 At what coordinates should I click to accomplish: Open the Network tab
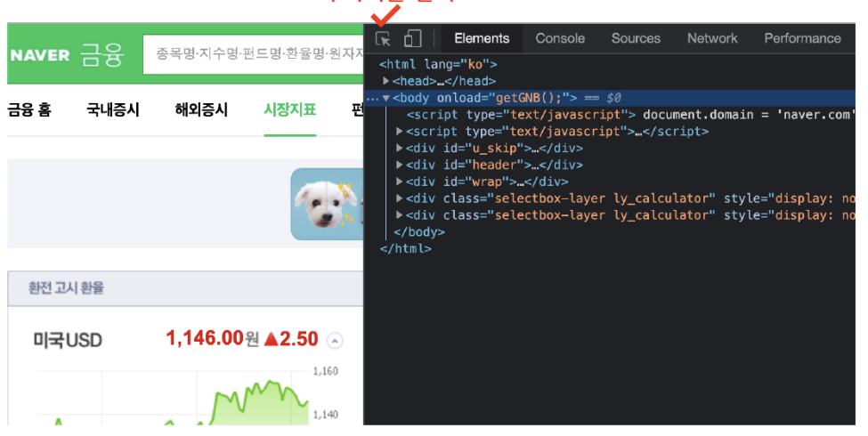coord(712,38)
